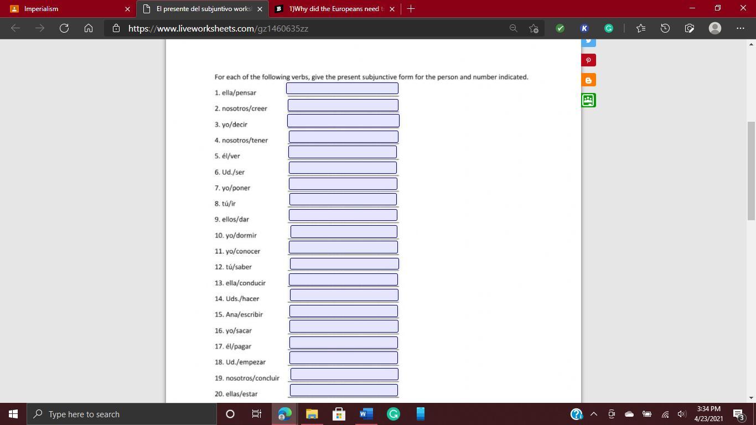Close the Imperialism tab
The image size is (756, 425).
127,9
